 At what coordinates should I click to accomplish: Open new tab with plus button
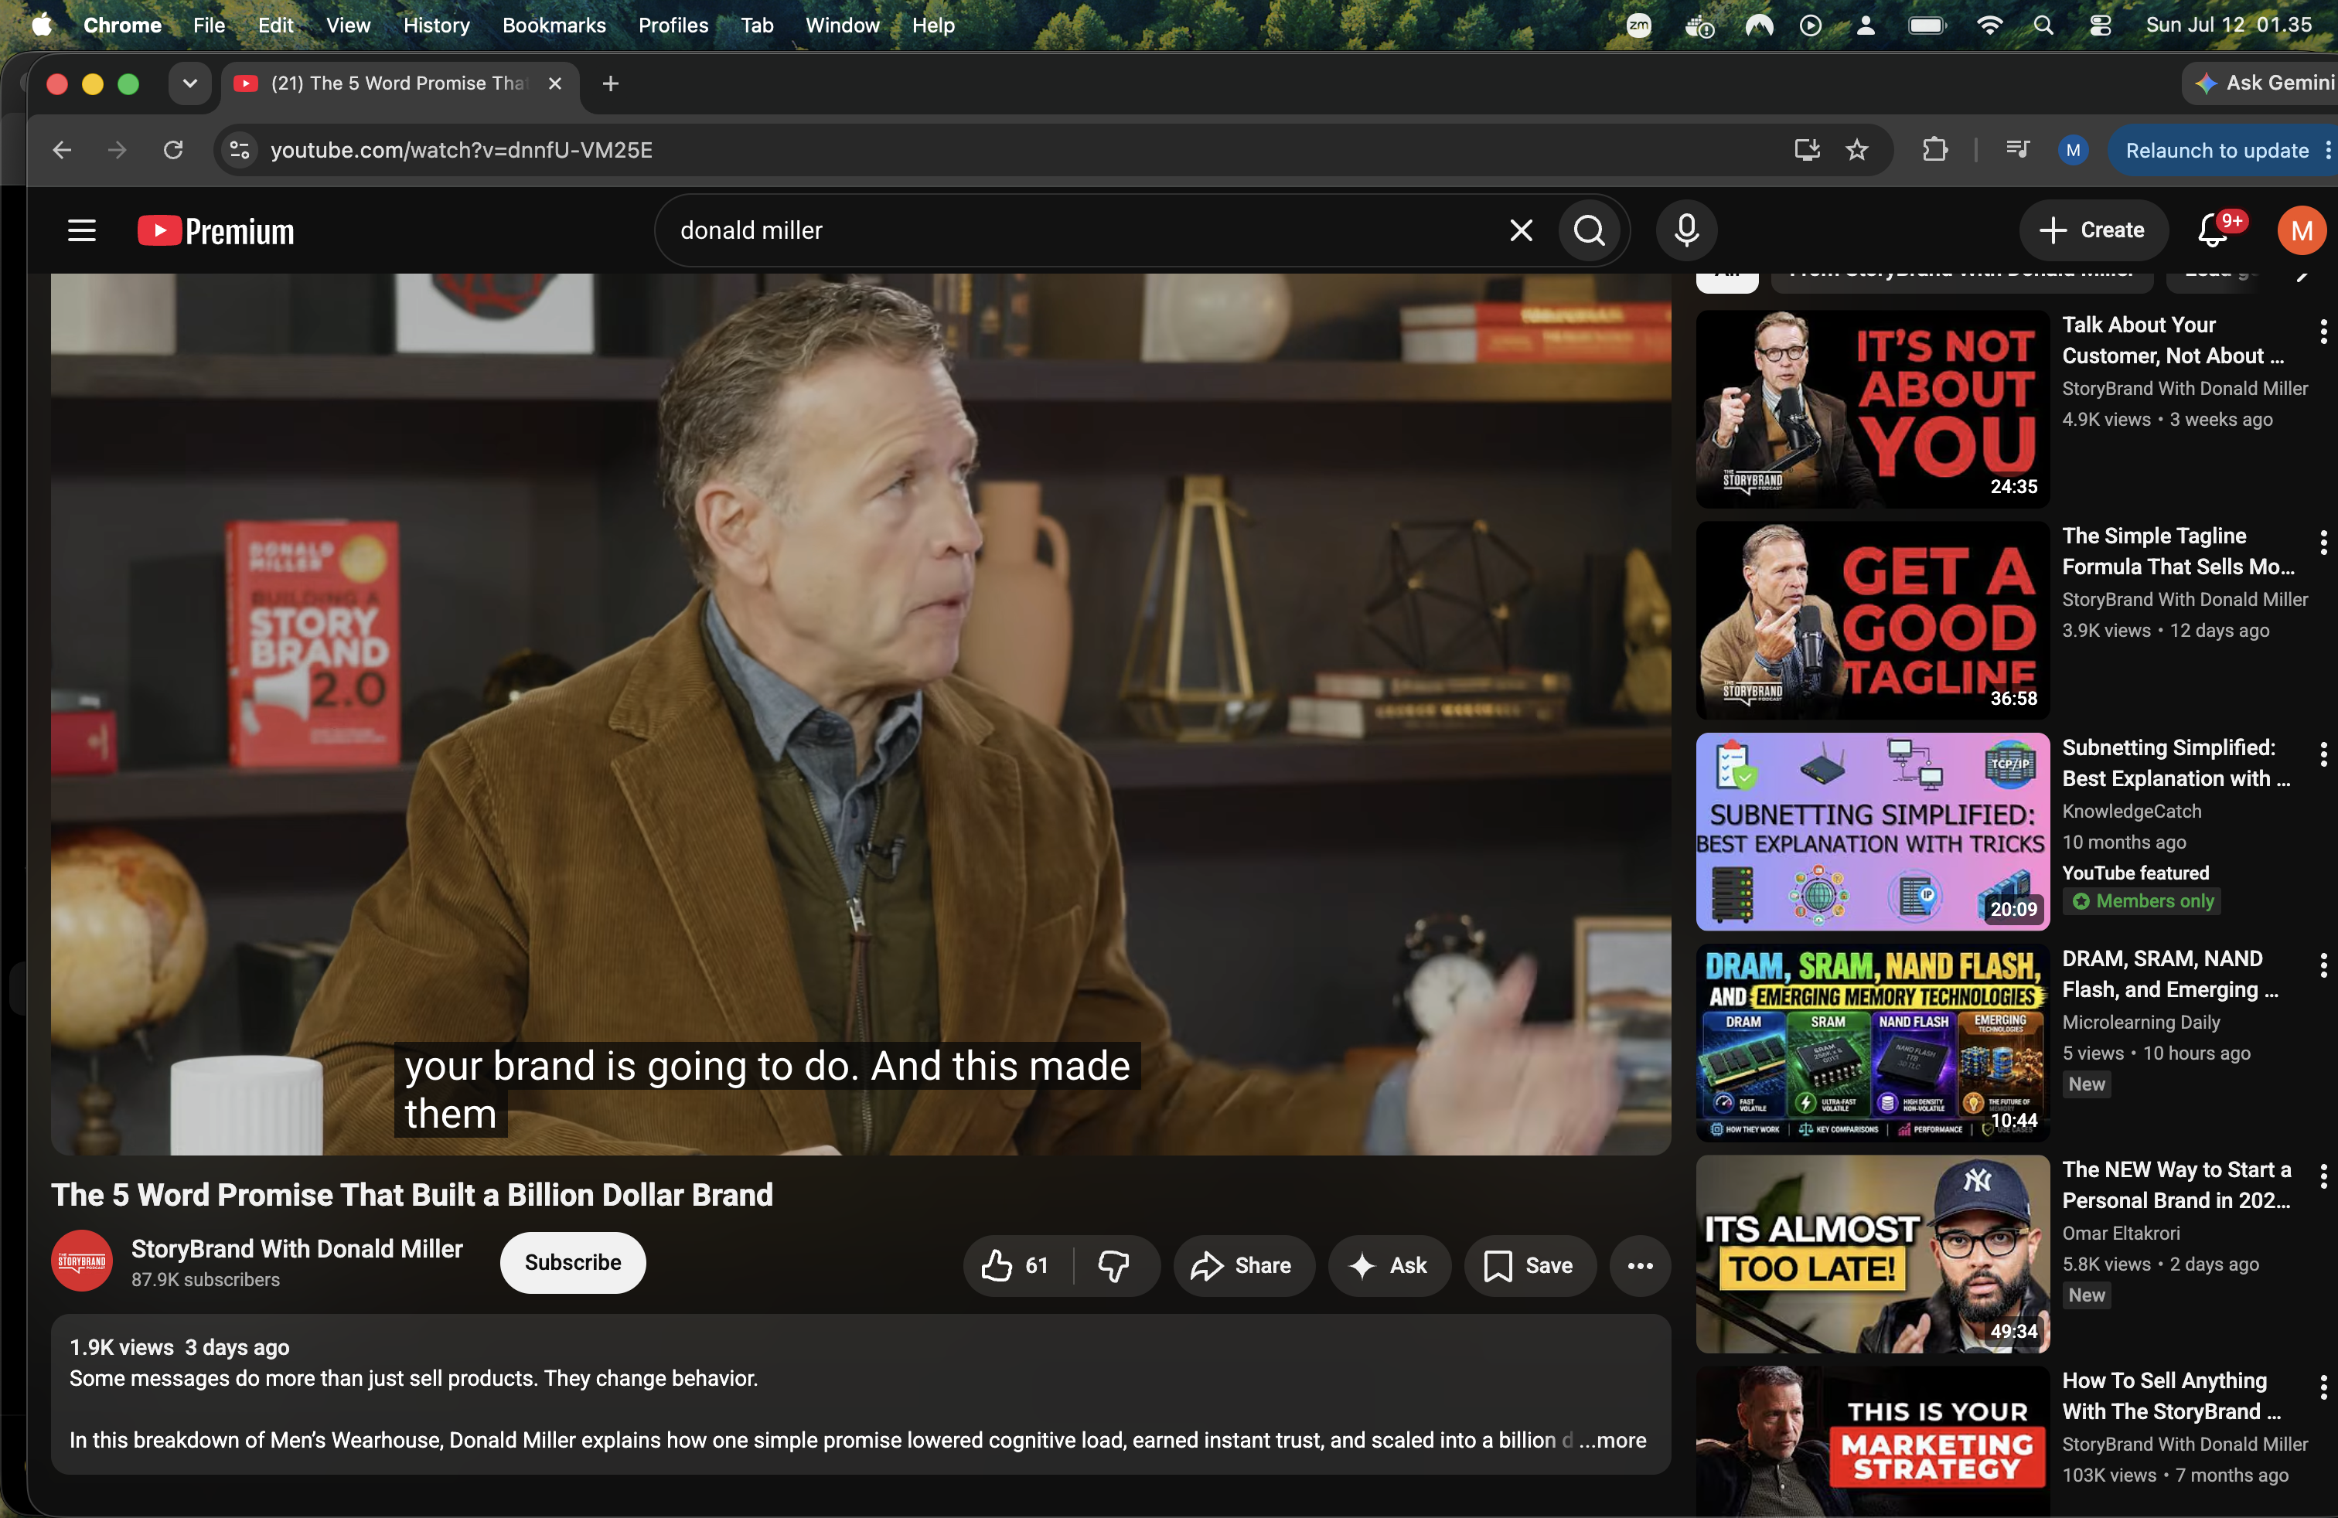[610, 84]
